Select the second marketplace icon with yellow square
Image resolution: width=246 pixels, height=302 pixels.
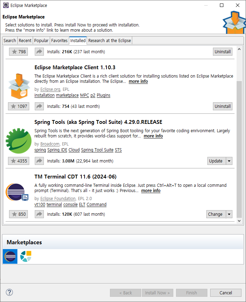(26, 256)
